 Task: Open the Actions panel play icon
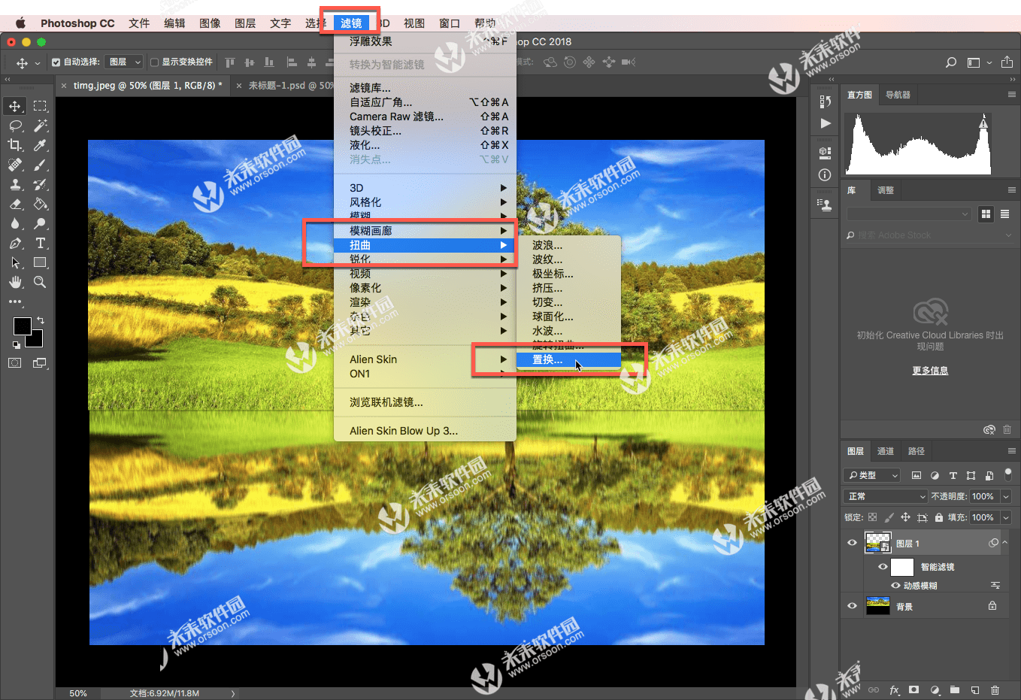click(826, 123)
